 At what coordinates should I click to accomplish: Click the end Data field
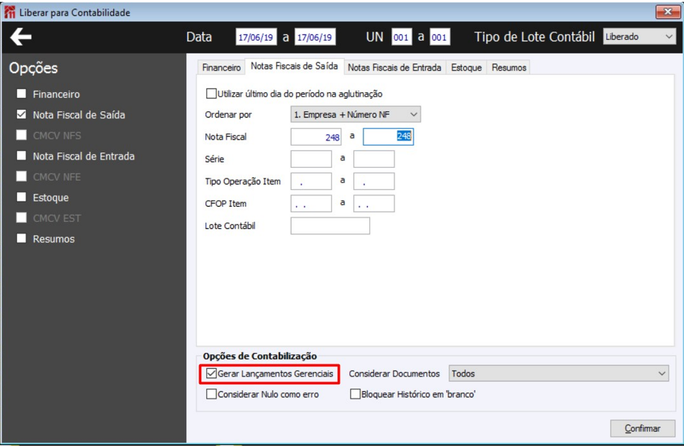(314, 37)
